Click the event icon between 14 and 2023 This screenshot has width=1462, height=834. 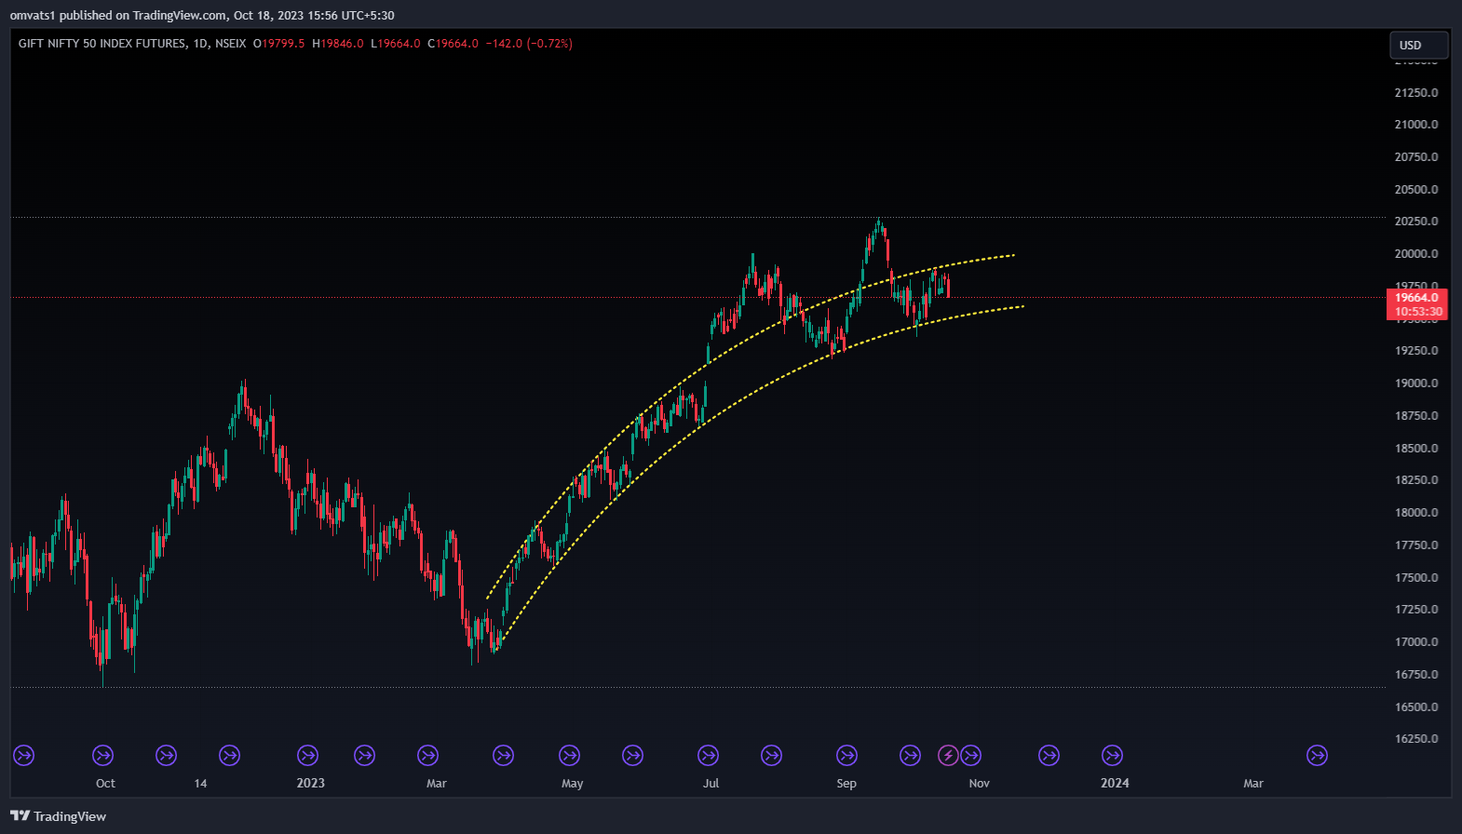(229, 755)
